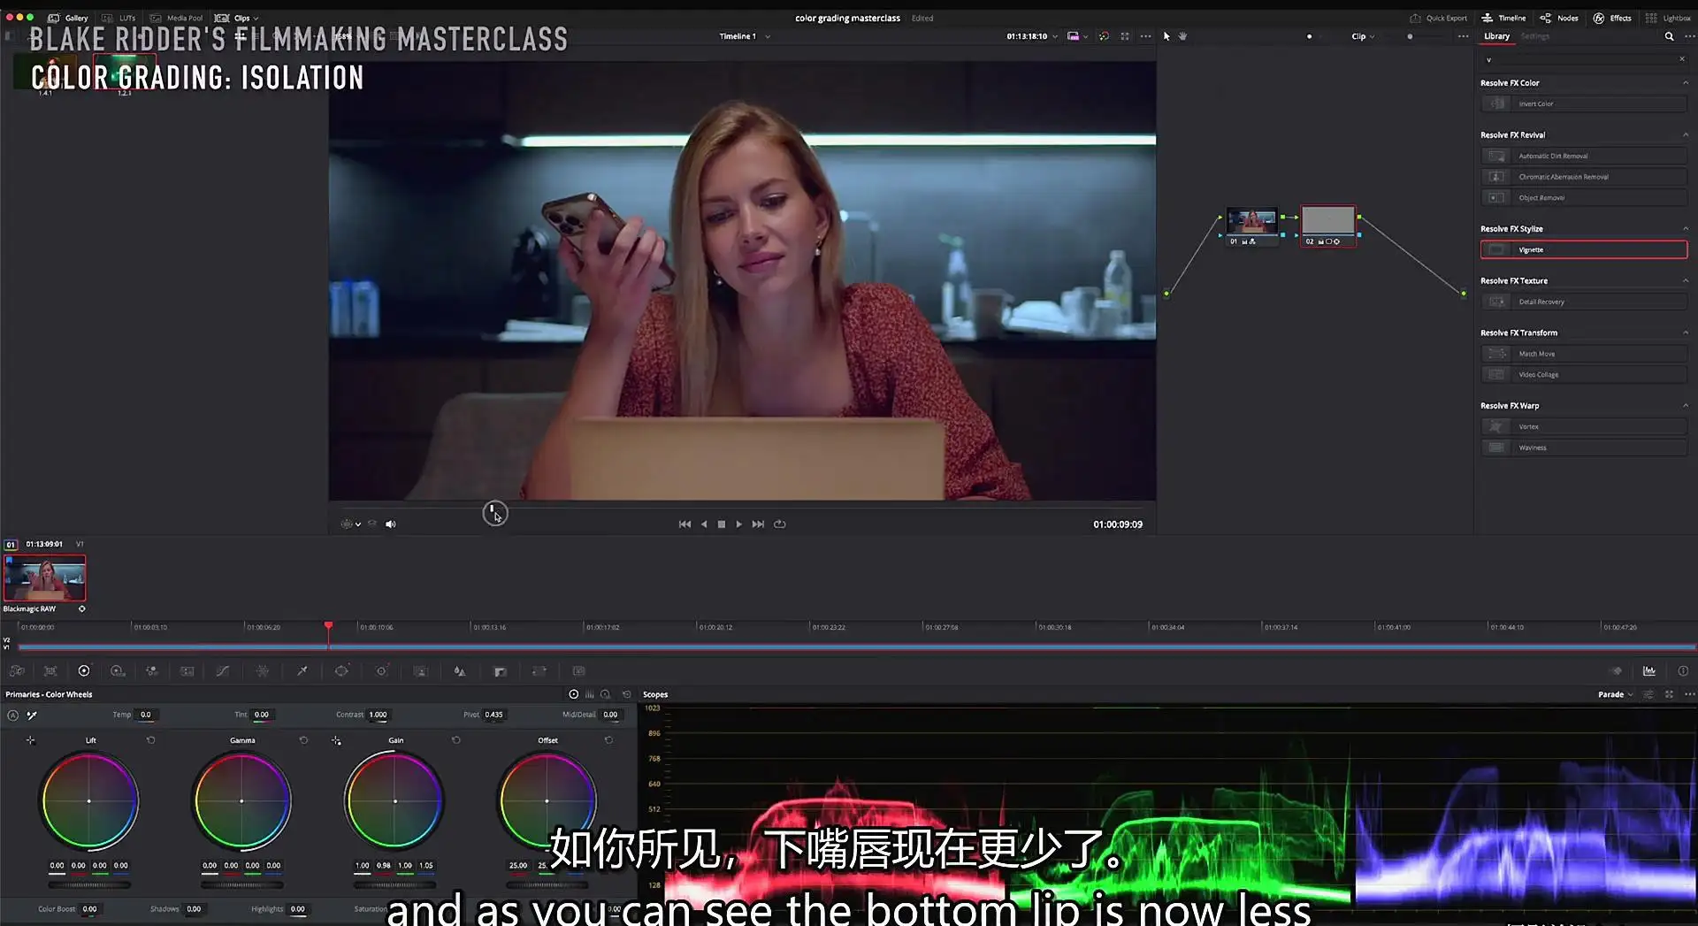Toggle Auto Balance button
Image resolution: width=1698 pixels, height=926 pixels.
pos(12,715)
